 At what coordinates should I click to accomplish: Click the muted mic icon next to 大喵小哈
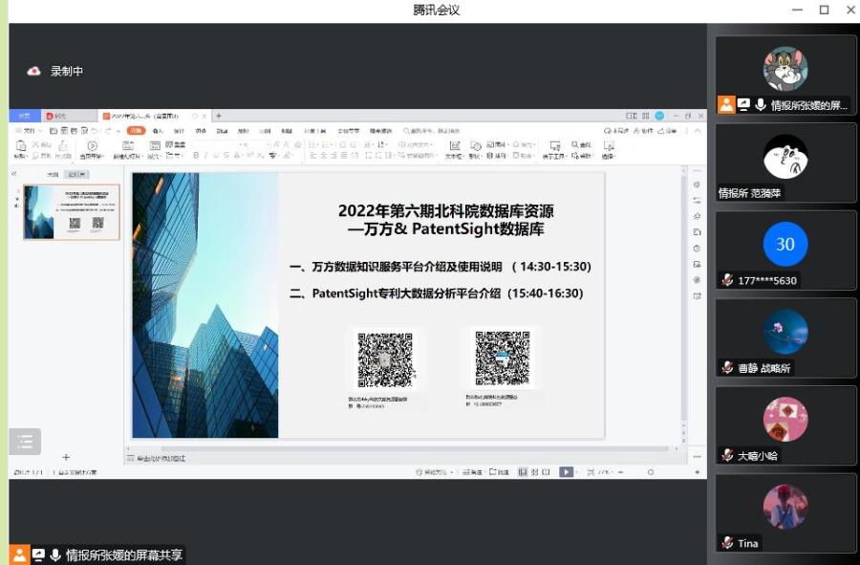(727, 456)
